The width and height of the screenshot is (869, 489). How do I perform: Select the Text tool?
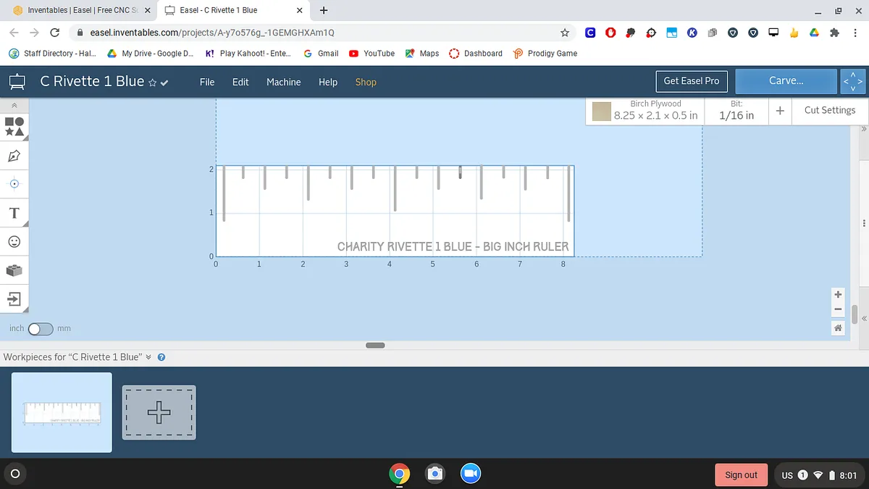[x=14, y=212]
